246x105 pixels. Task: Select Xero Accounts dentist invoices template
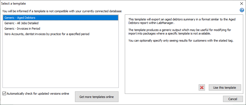point(60,34)
